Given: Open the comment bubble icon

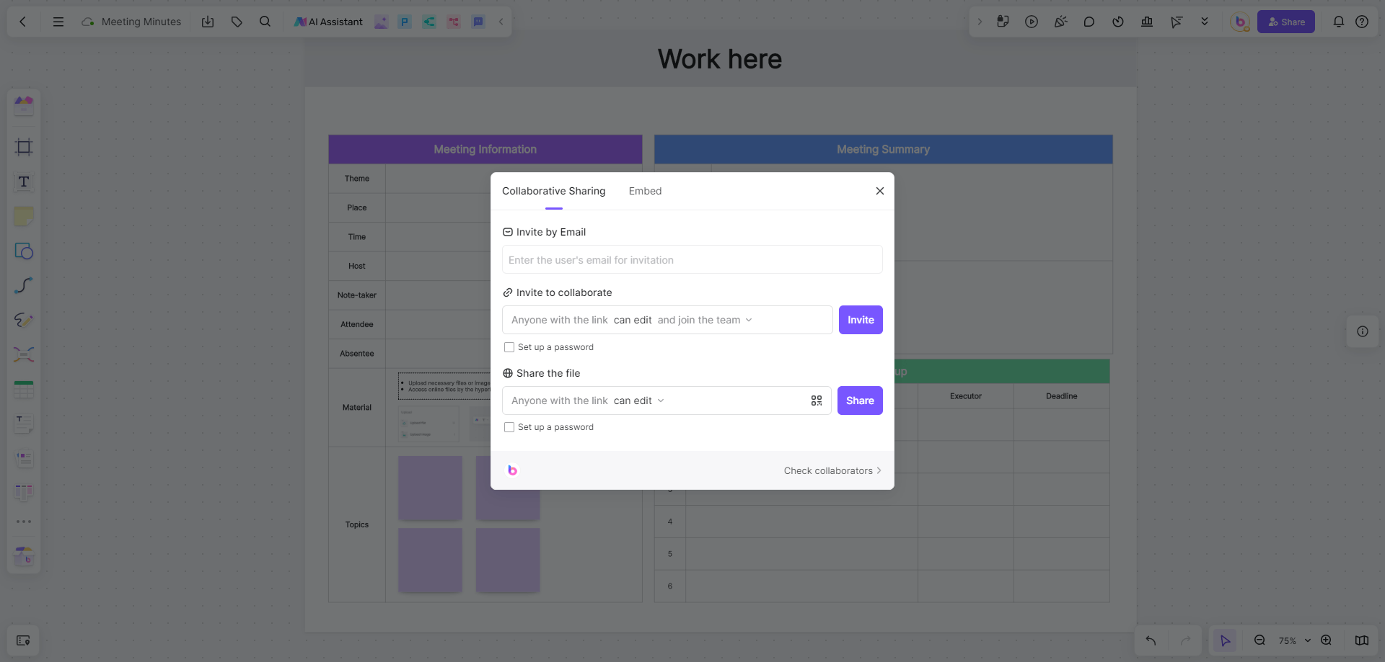Looking at the screenshot, I should tap(1089, 22).
